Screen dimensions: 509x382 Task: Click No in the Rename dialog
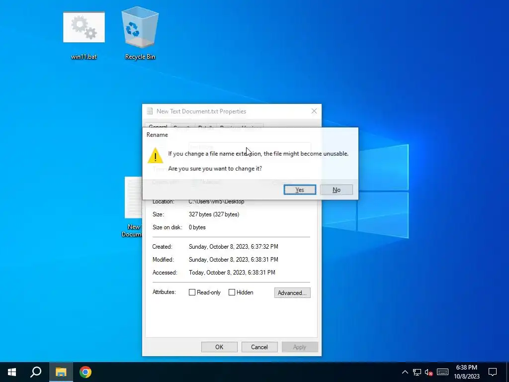click(337, 190)
